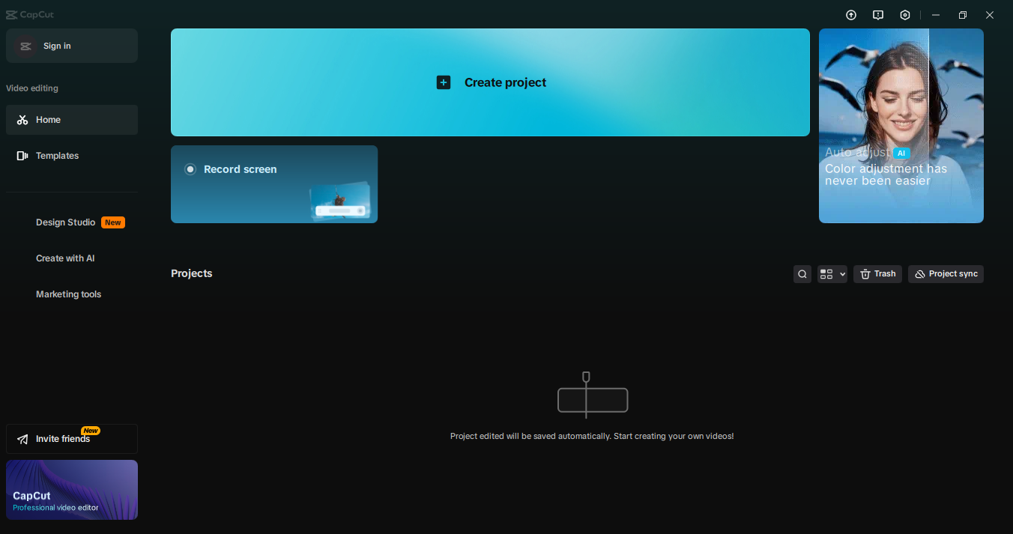Click the search icon in Projects section
The image size is (1013, 534).
802,274
